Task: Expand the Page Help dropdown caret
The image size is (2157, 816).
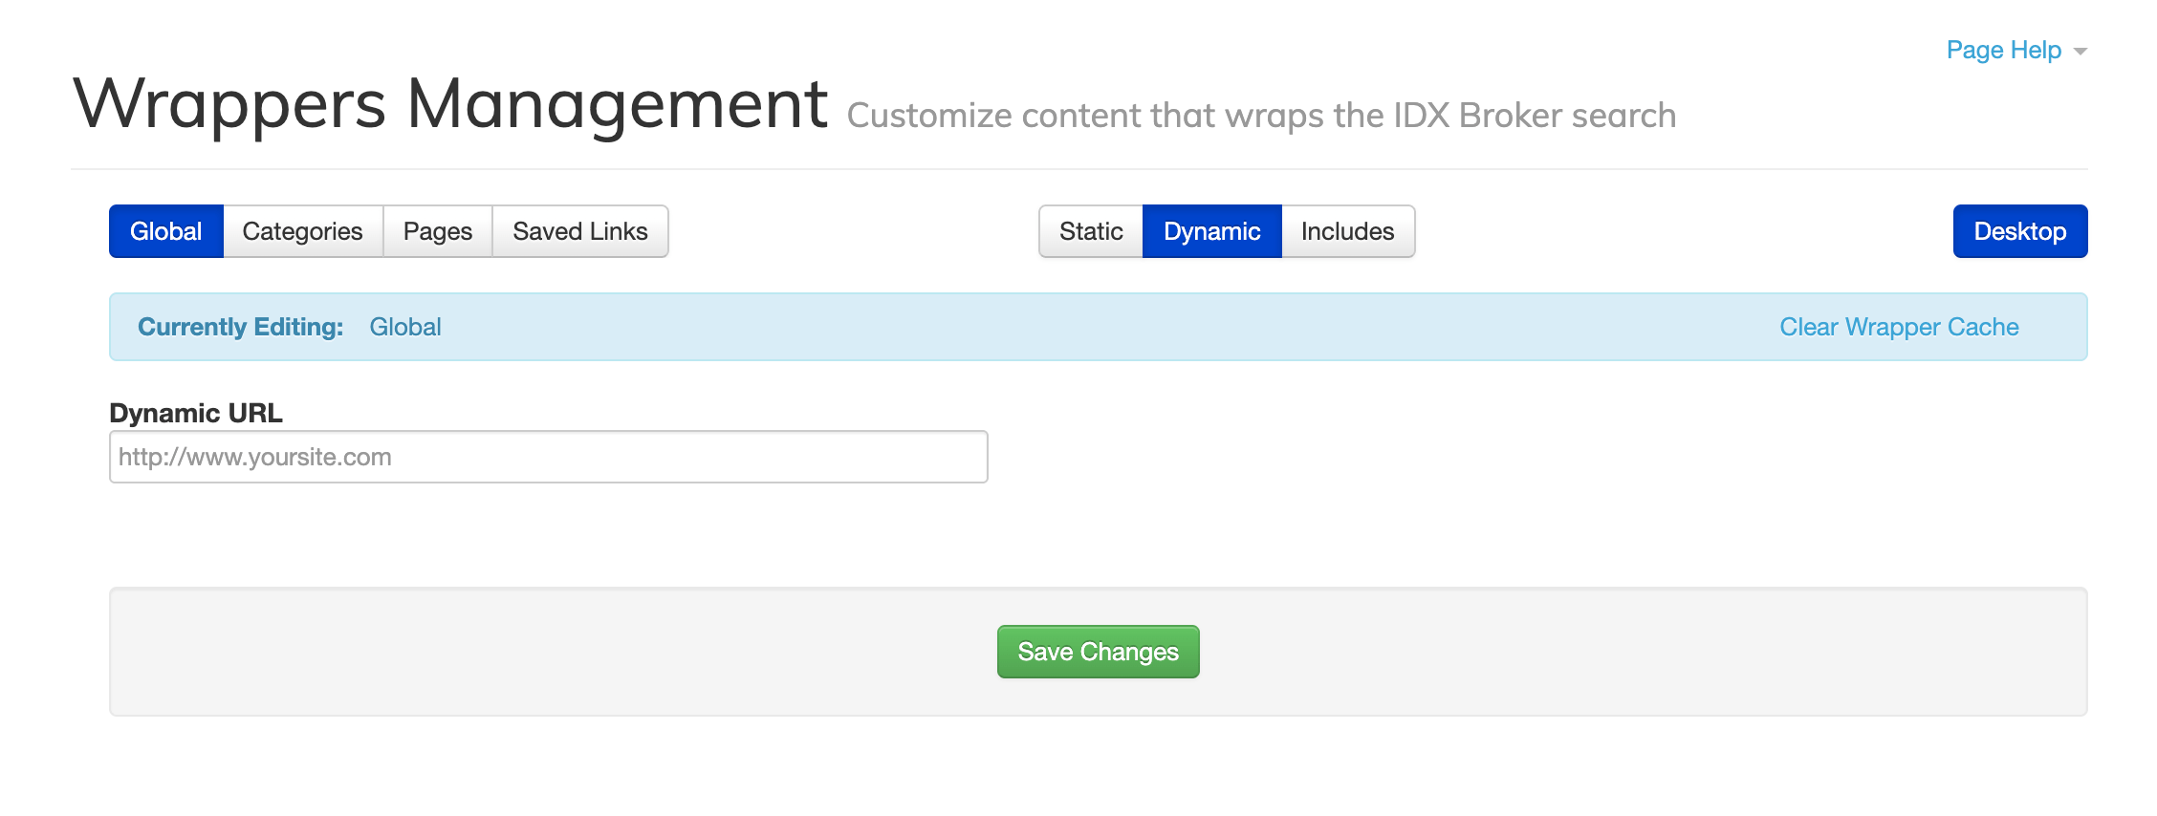Action: coord(2081,52)
